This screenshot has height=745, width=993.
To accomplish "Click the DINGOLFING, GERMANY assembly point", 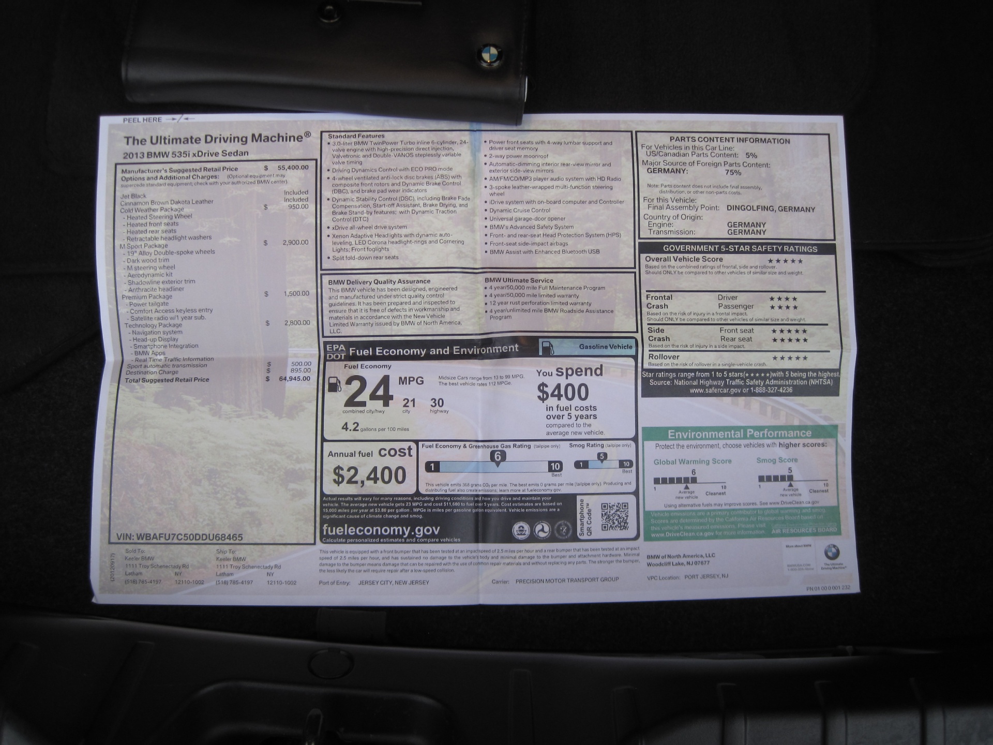I will (771, 209).
